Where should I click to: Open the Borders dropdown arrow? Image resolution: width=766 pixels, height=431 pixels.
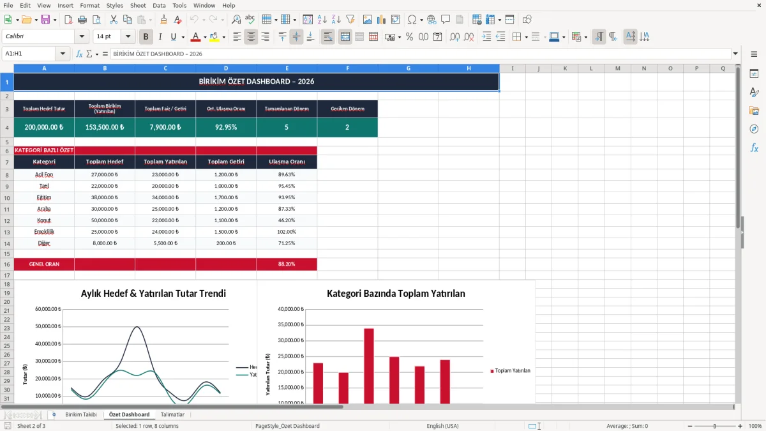coord(526,37)
